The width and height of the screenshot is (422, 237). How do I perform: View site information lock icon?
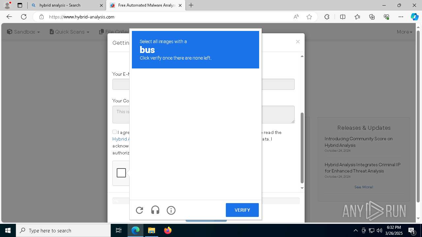41,17
